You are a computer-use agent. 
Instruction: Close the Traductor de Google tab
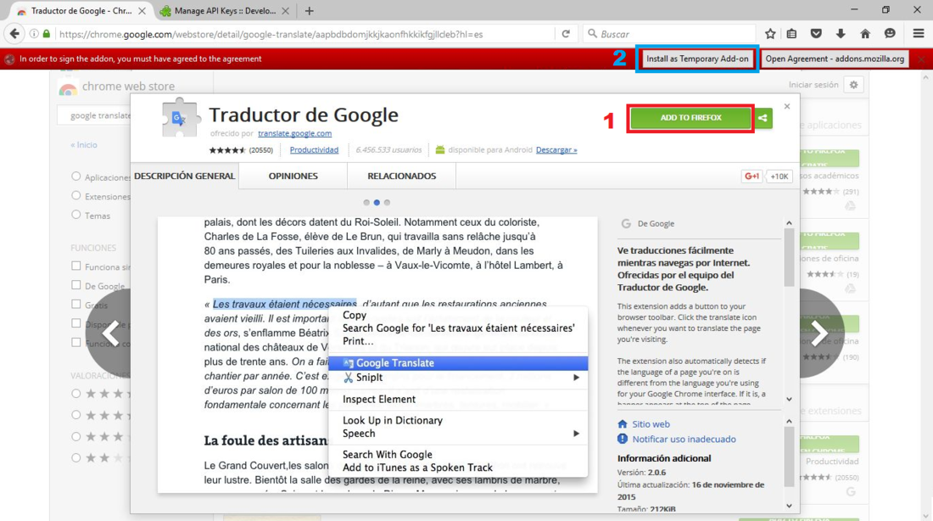click(x=142, y=11)
